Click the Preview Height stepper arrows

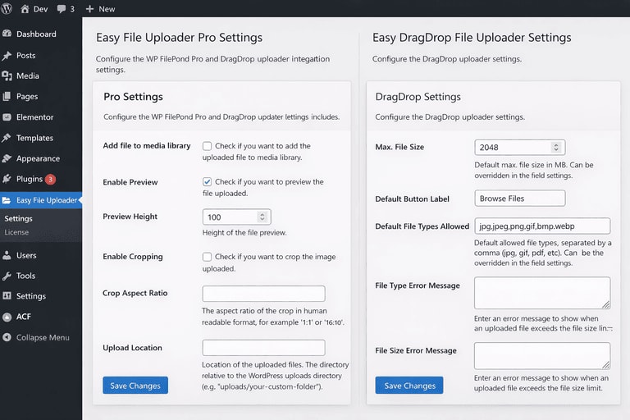click(262, 217)
